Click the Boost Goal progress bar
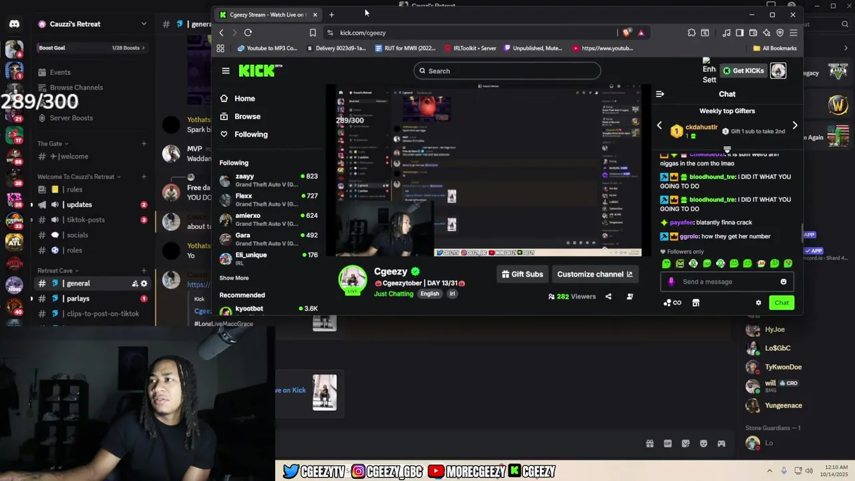 92,48
